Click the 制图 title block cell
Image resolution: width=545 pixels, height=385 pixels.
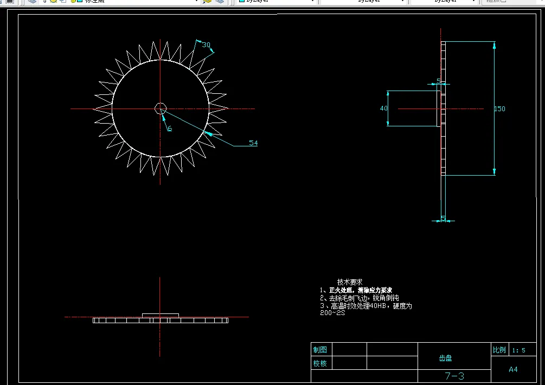(x=320, y=350)
